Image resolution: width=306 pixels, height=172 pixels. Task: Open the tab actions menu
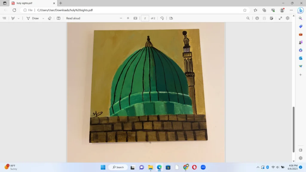point(5,3)
